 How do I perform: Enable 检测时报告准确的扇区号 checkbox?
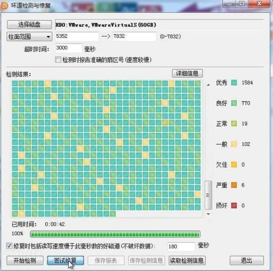[58, 59]
